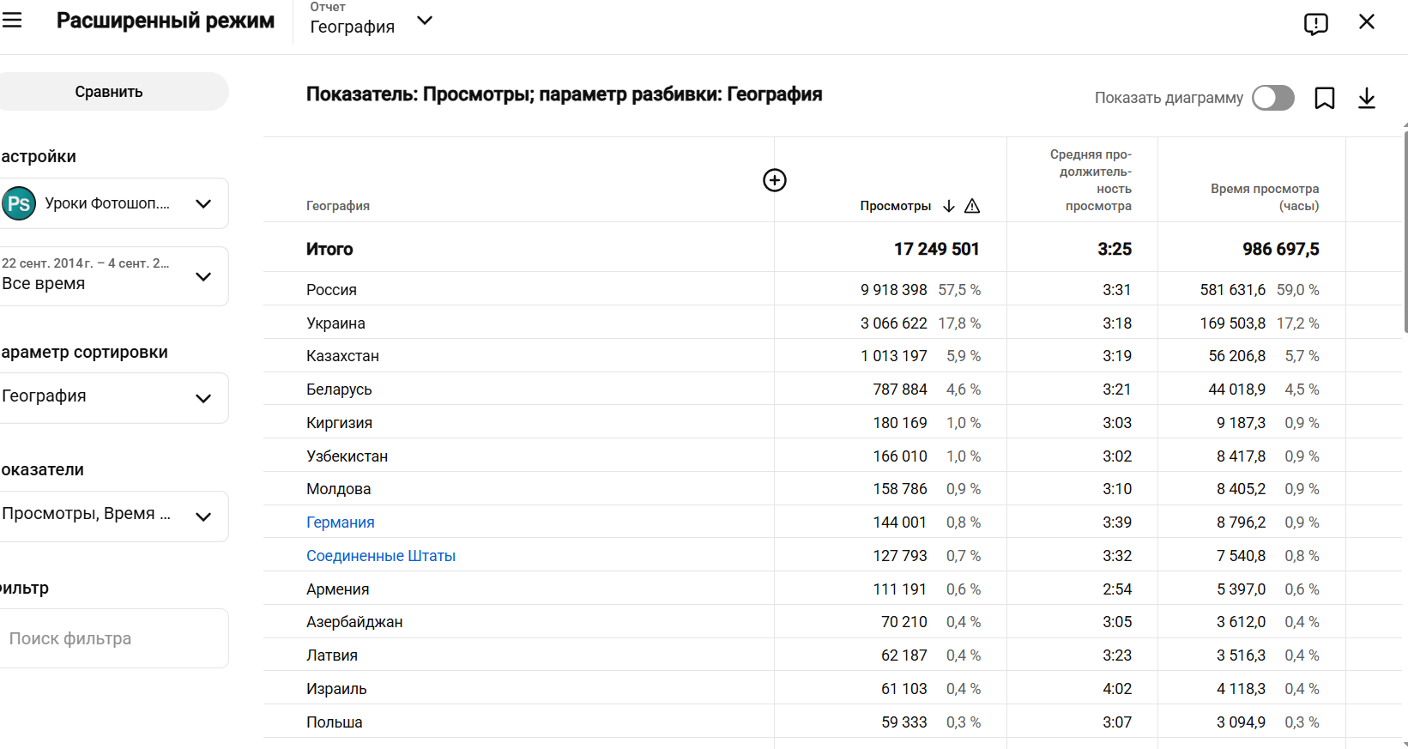Close the advanced mode window

pyautogui.click(x=1367, y=21)
